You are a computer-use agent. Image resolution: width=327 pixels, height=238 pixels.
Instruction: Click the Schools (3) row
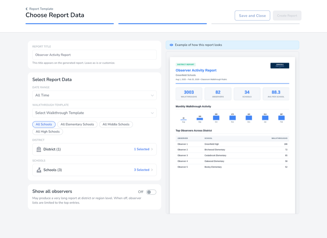coord(94,170)
